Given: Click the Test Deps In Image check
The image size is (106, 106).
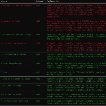Looking at the screenshot, I should point(11,85).
